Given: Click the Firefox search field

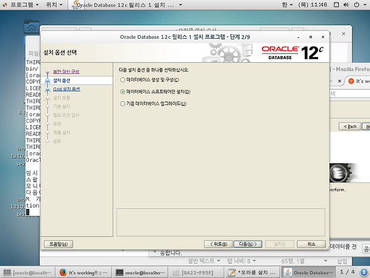Looking at the screenshot, I should [x=350, y=94].
